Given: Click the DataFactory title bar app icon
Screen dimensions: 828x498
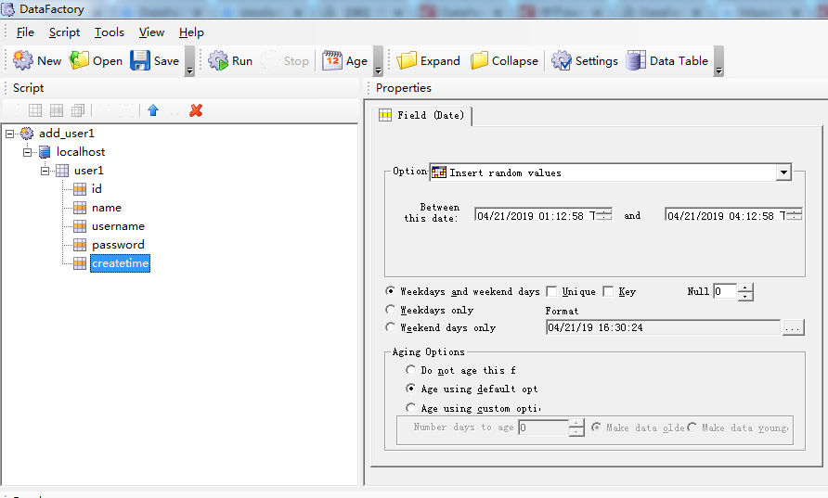Looking at the screenshot, I should coord(8,9).
